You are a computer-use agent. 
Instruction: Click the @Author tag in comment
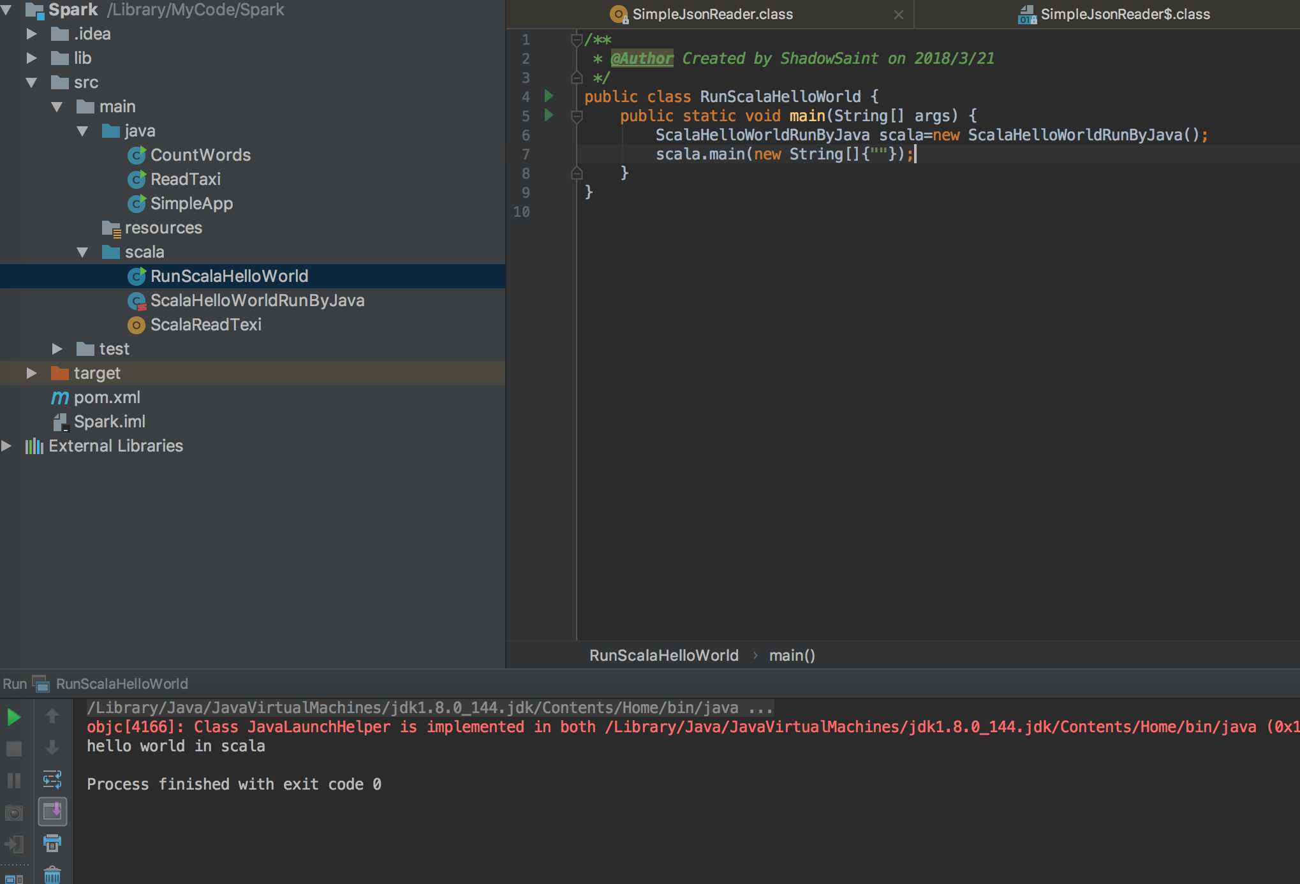pyautogui.click(x=642, y=58)
